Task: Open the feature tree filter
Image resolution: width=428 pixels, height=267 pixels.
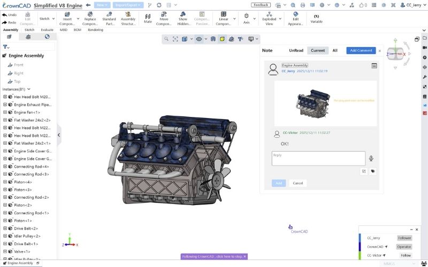Action: coord(6,46)
